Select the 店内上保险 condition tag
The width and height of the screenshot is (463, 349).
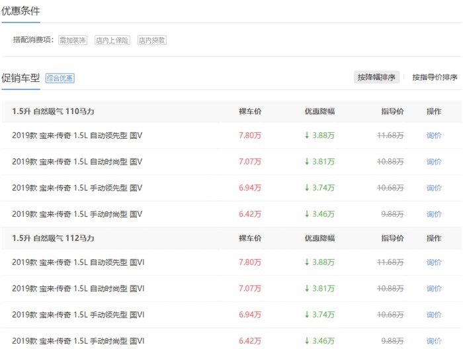(112, 40)
